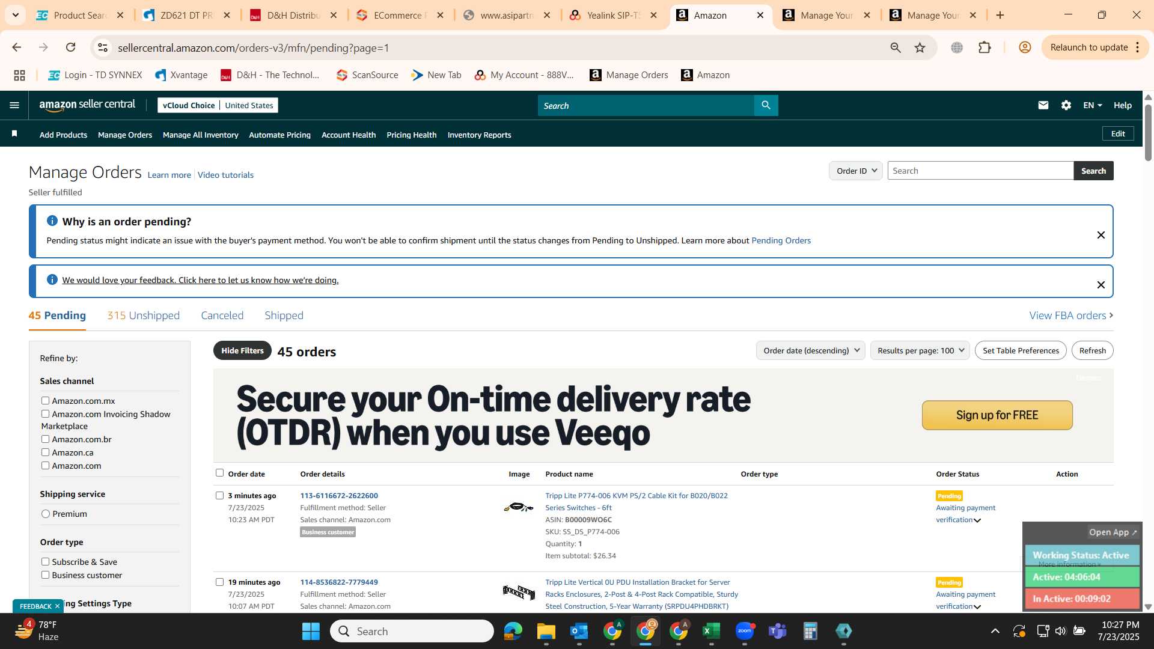Open Account Health from nav bar
The image size is (1154, 649).
[x=349, y=135]
